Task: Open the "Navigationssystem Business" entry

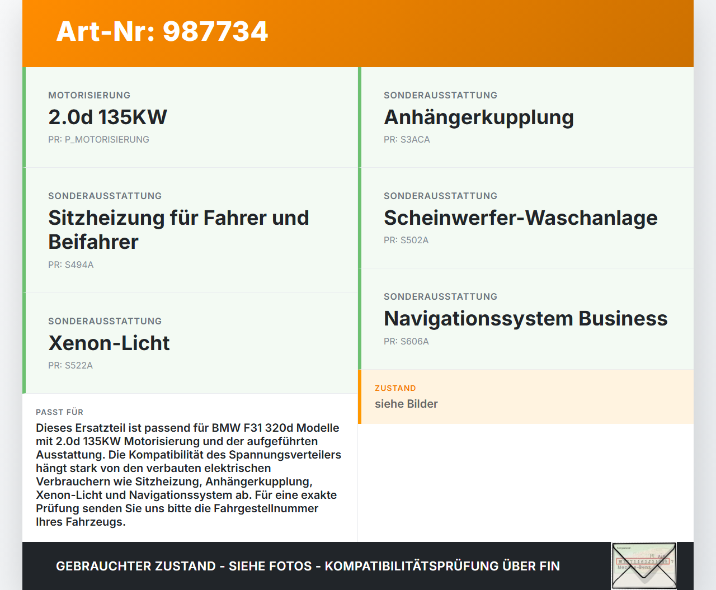Action: coord(525,318)
